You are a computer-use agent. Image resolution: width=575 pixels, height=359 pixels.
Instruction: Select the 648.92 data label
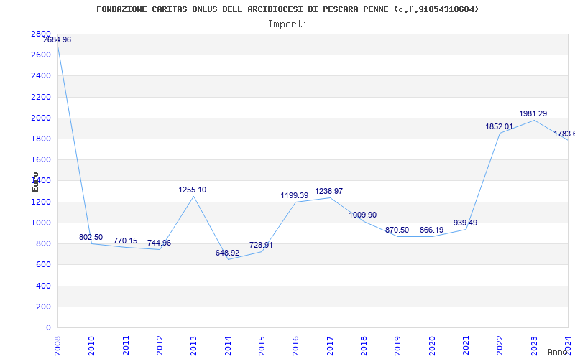tap(227, 253)
